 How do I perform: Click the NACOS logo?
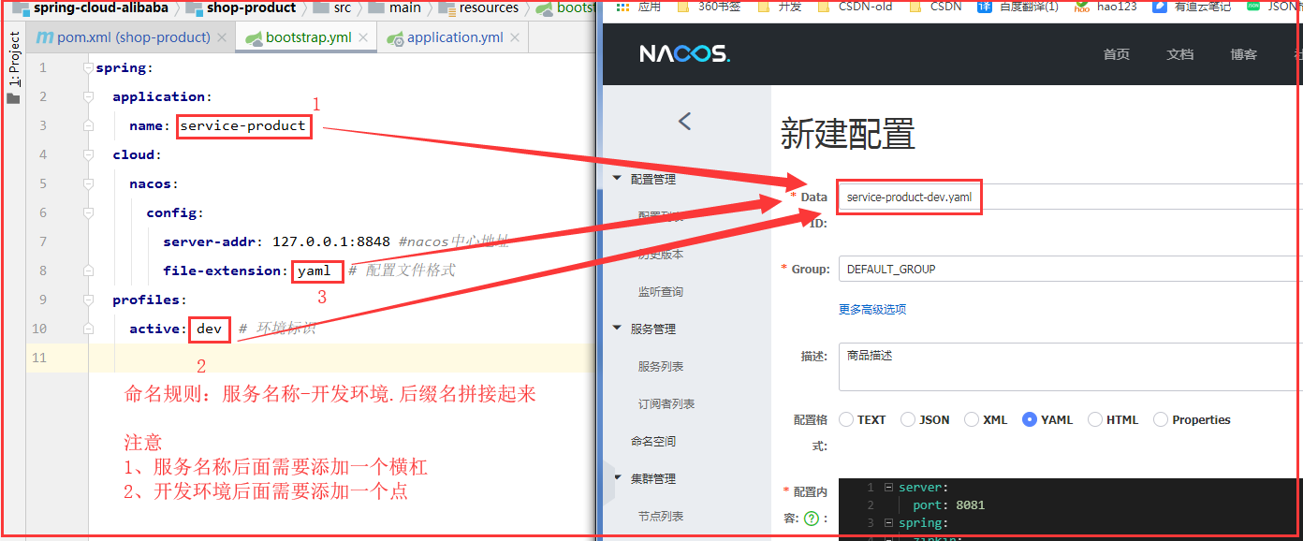(x=684, y=54)
